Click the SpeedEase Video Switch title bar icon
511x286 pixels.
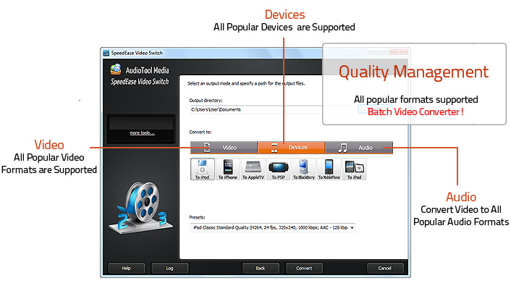(x=106, y=53)
